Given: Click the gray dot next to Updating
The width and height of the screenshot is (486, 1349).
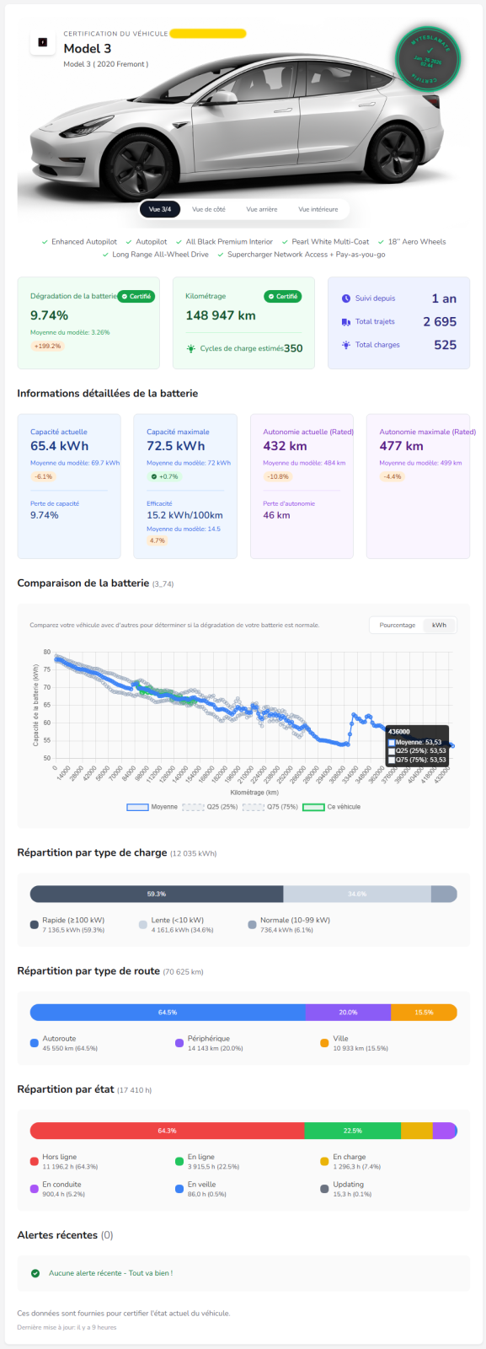Looking at the screenshot, I should pos(324,1189).
